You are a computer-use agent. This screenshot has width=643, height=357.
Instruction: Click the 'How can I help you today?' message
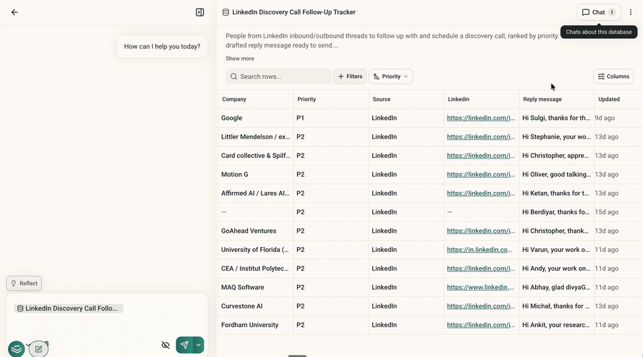162,46
